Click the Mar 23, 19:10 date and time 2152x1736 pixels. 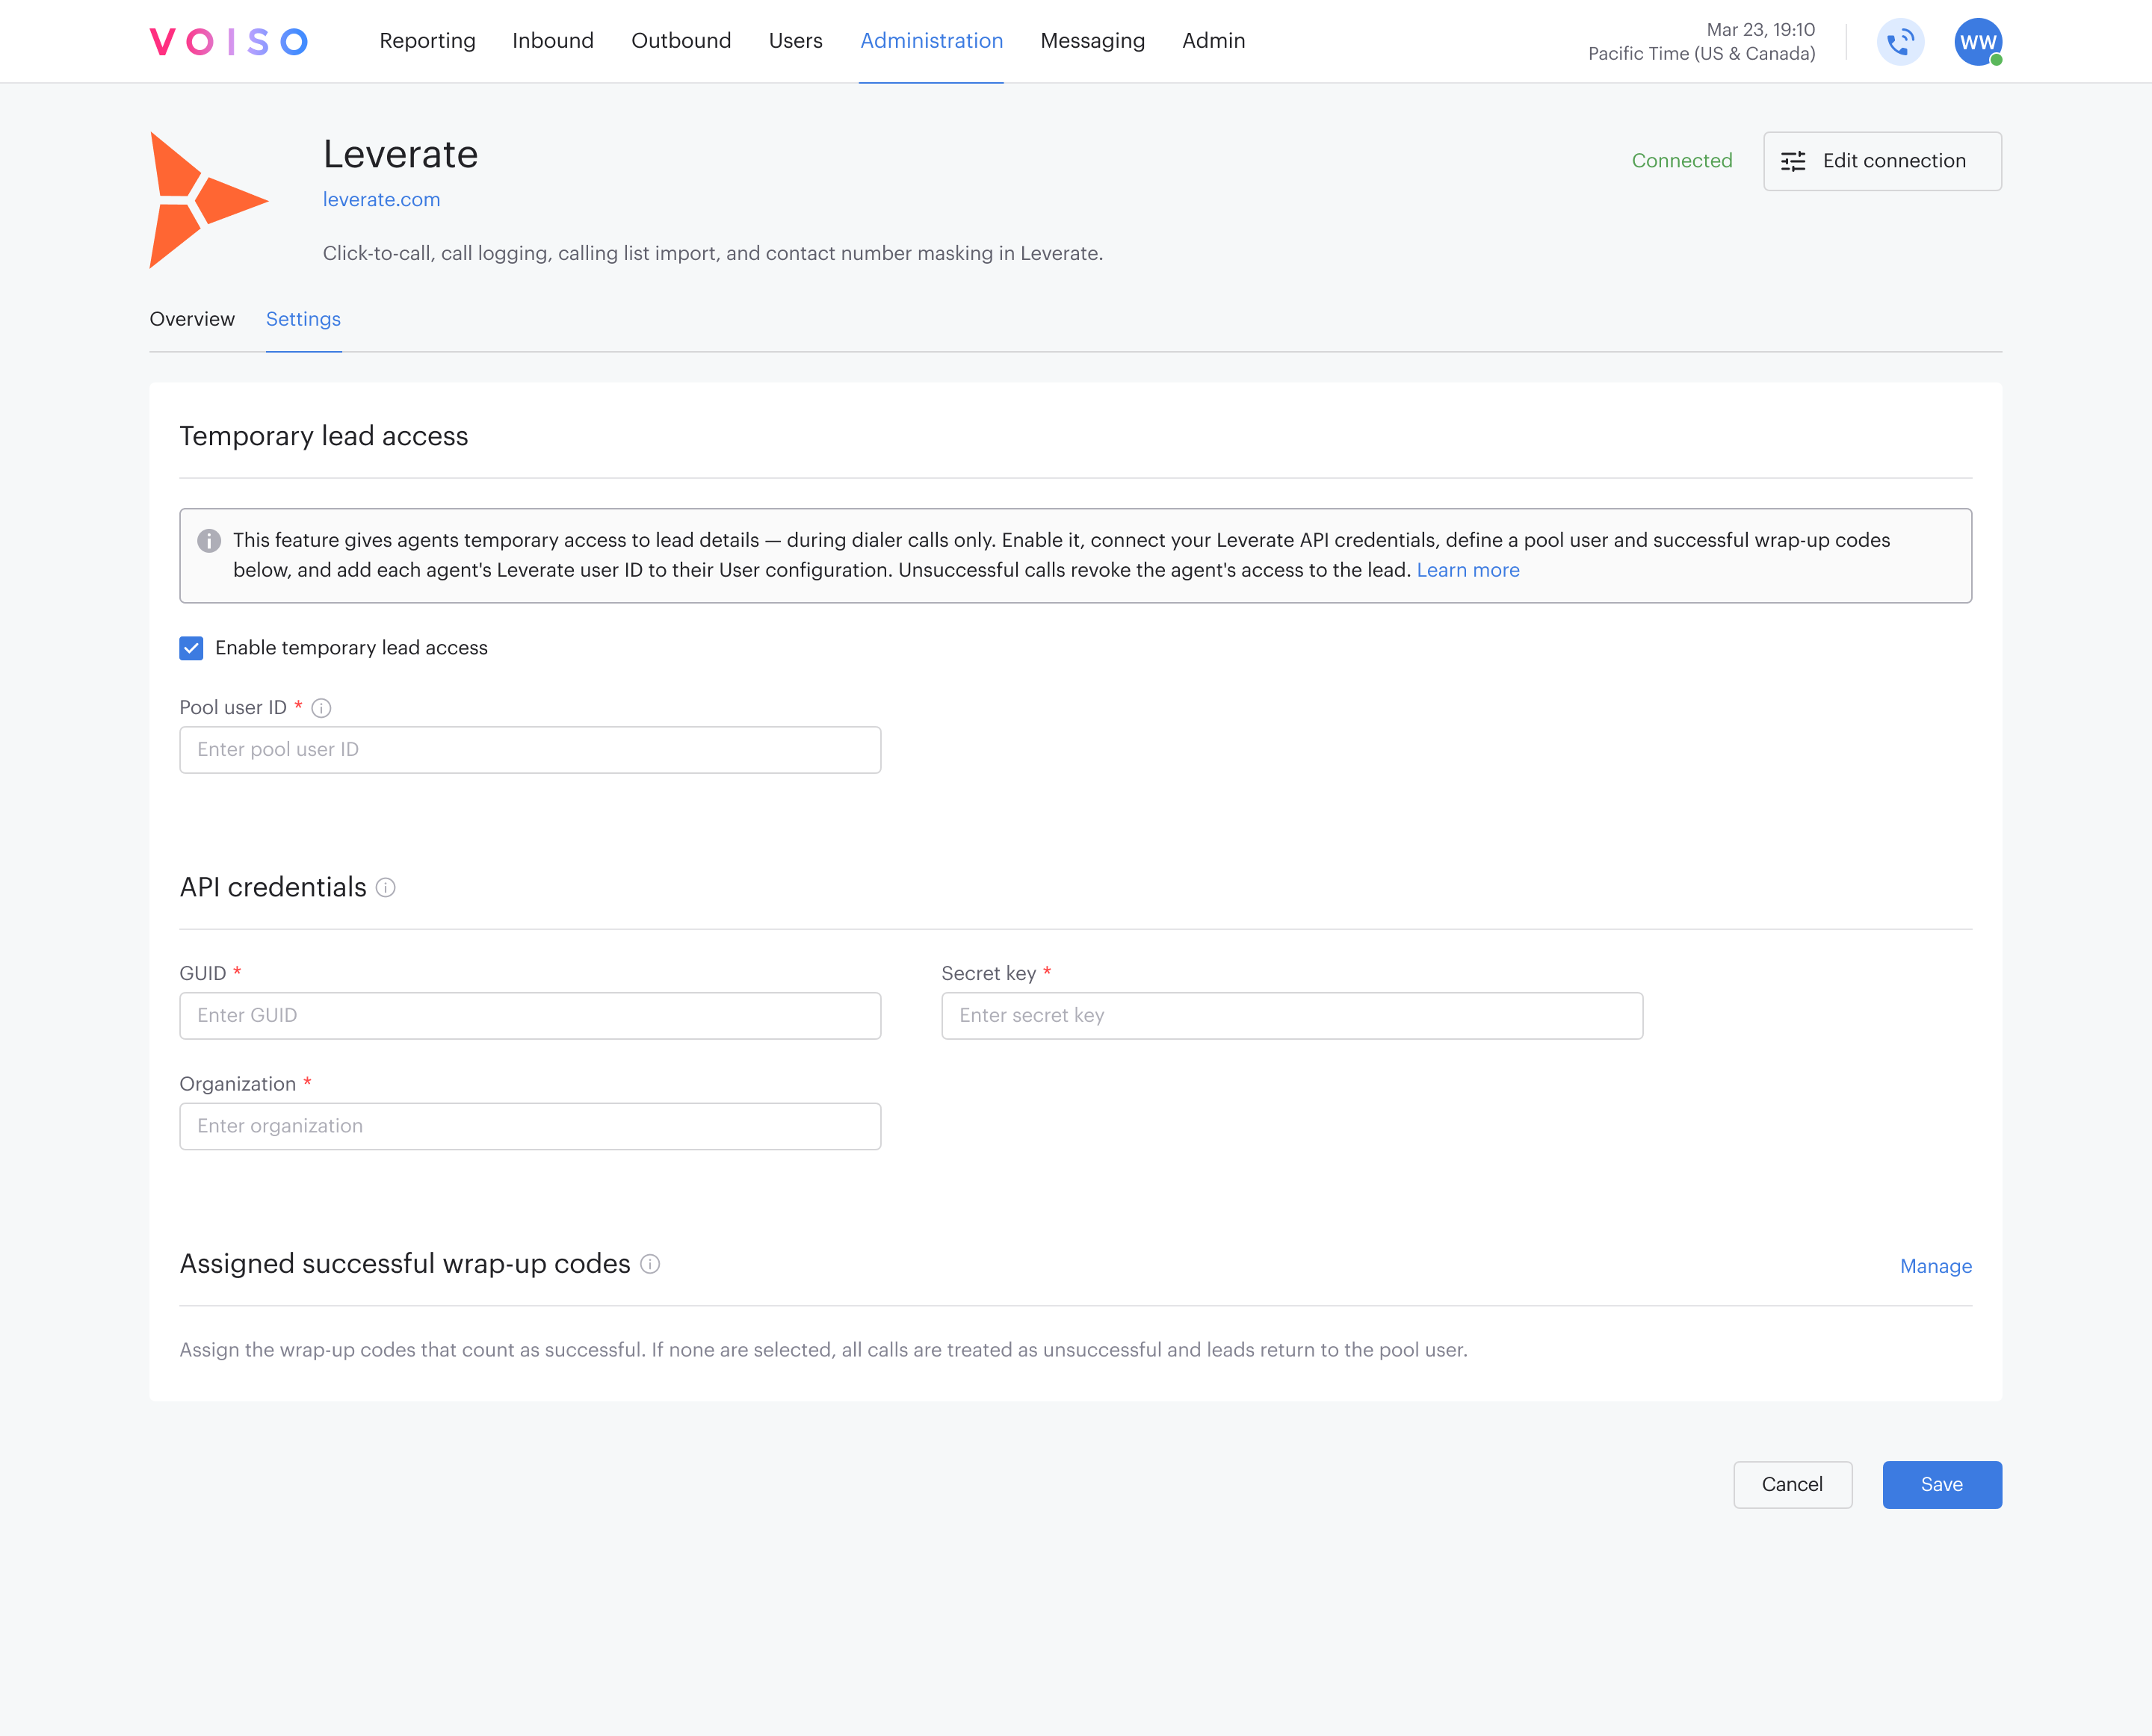[1760, 30]
